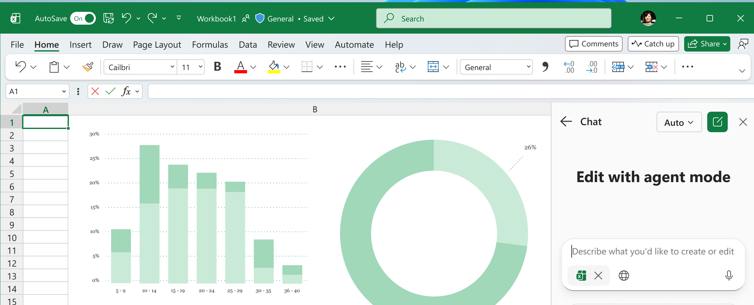Apply the yellow fill color
754x305 pixels.
(274, 67)
